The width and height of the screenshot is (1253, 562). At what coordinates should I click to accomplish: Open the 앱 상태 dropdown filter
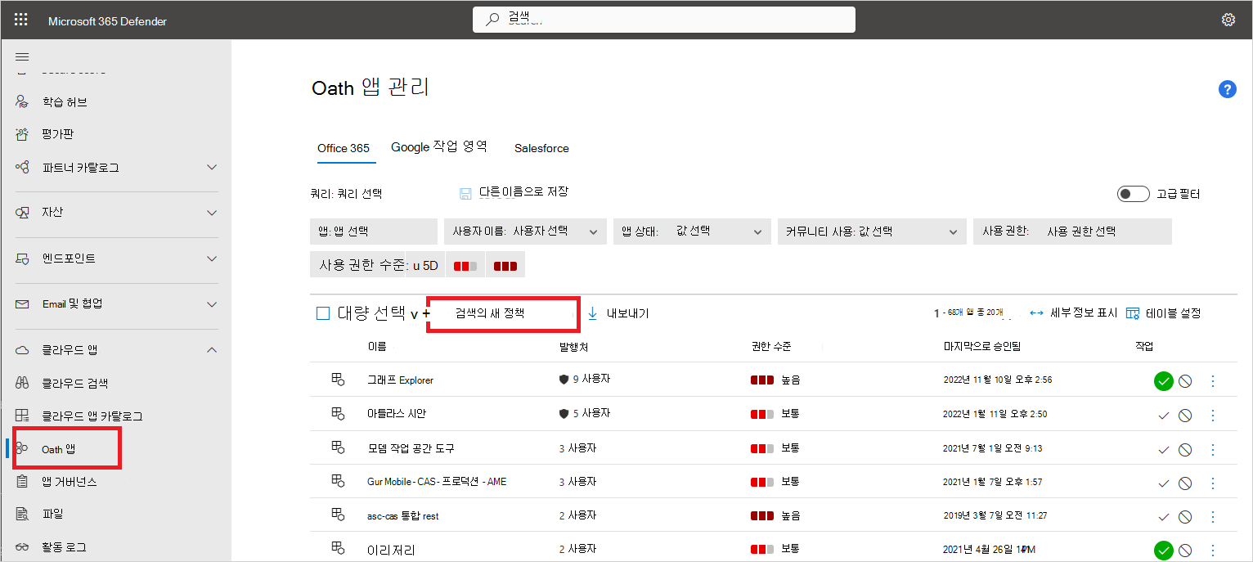tap(691, 232)
